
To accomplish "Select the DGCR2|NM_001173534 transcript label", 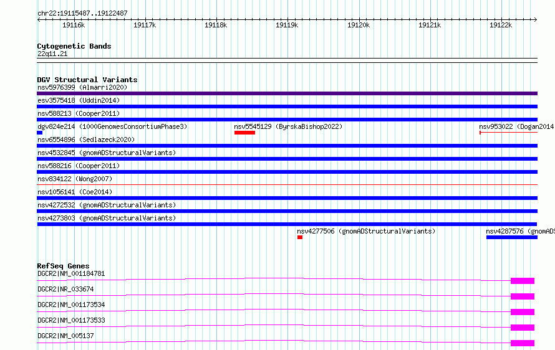I will [x=71, y=305].
